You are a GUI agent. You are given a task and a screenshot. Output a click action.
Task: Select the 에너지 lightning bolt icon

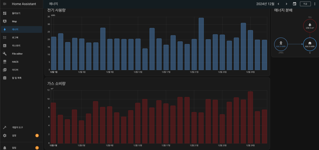point(5,30)
